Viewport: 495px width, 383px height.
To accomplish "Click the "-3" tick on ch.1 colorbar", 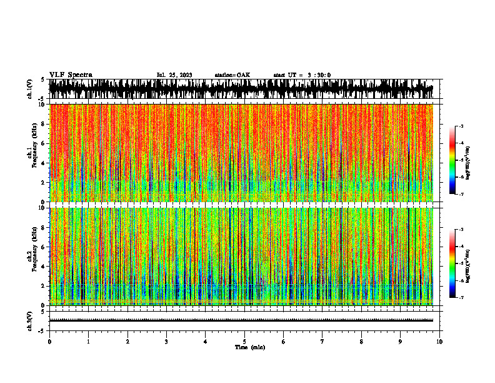I will pos(461,126).
